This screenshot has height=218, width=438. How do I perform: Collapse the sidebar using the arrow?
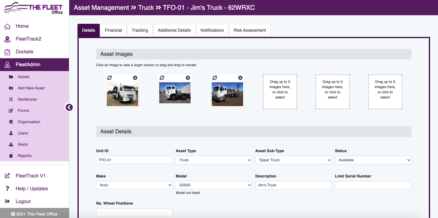tap(69, 107)
